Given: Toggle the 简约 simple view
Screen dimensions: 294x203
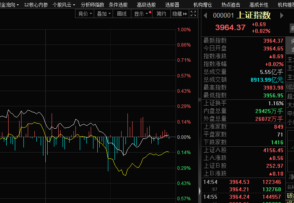Looking at the screenshot, I should coord(161,14).
